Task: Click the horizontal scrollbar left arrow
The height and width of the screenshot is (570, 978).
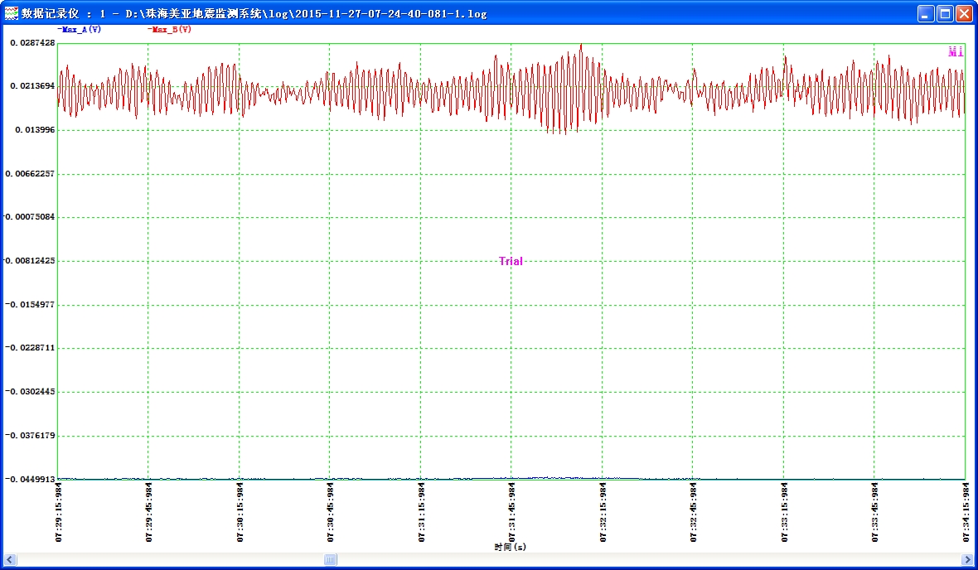Action: (x=9, y=559)
